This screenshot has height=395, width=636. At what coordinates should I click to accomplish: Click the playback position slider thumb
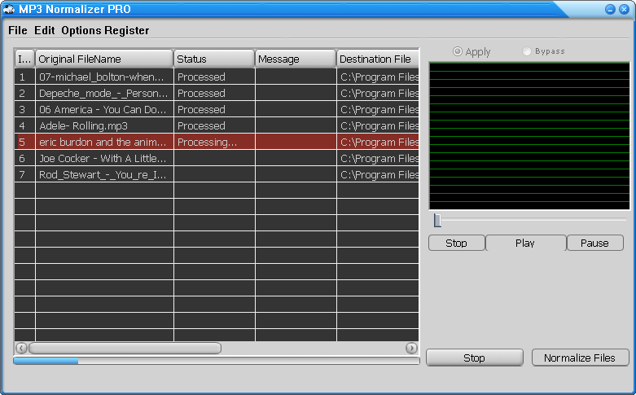pyautogui.click(x=437, y=220)
